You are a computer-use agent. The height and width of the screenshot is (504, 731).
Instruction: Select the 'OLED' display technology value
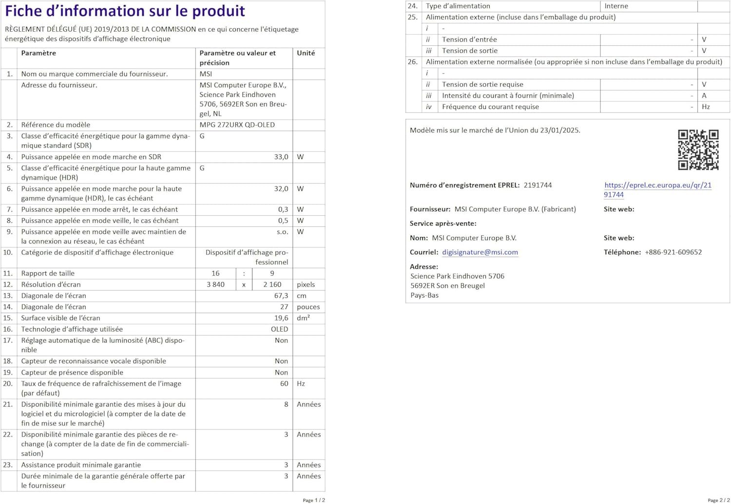click(x=279, y=330)
